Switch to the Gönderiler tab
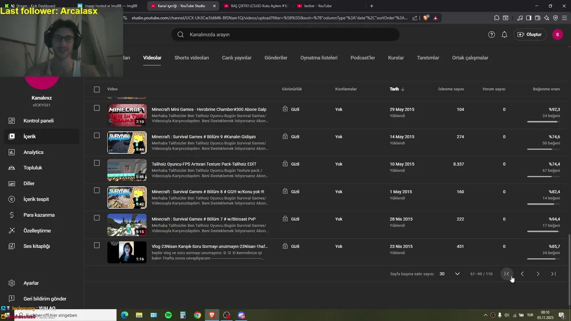The width and height of the screenshot is (571, 321). pyautogui.click(x=276, y=58)
